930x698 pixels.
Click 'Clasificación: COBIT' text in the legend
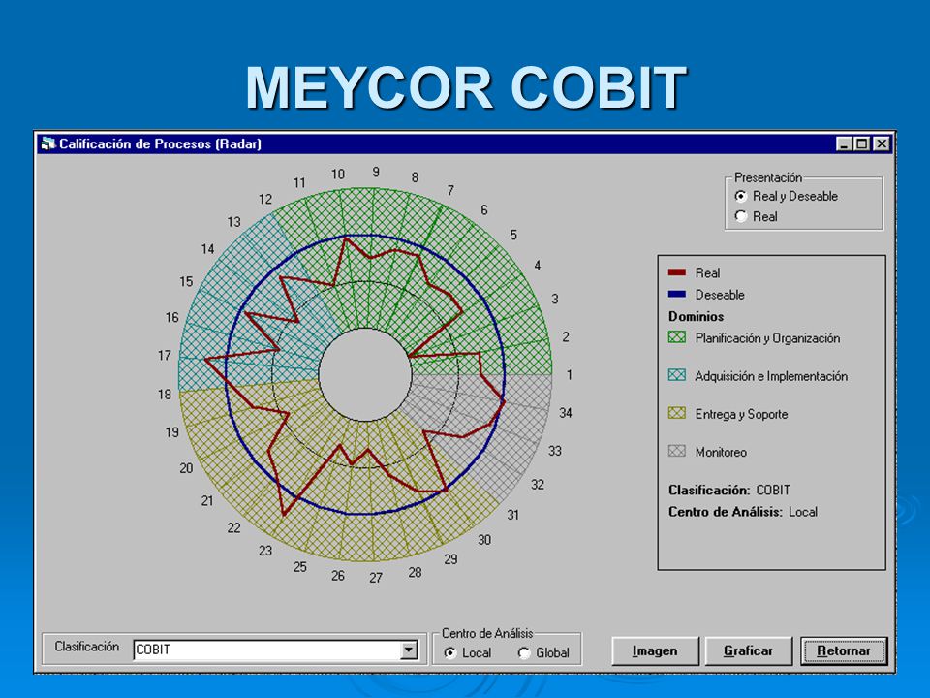tap(728, 491)
